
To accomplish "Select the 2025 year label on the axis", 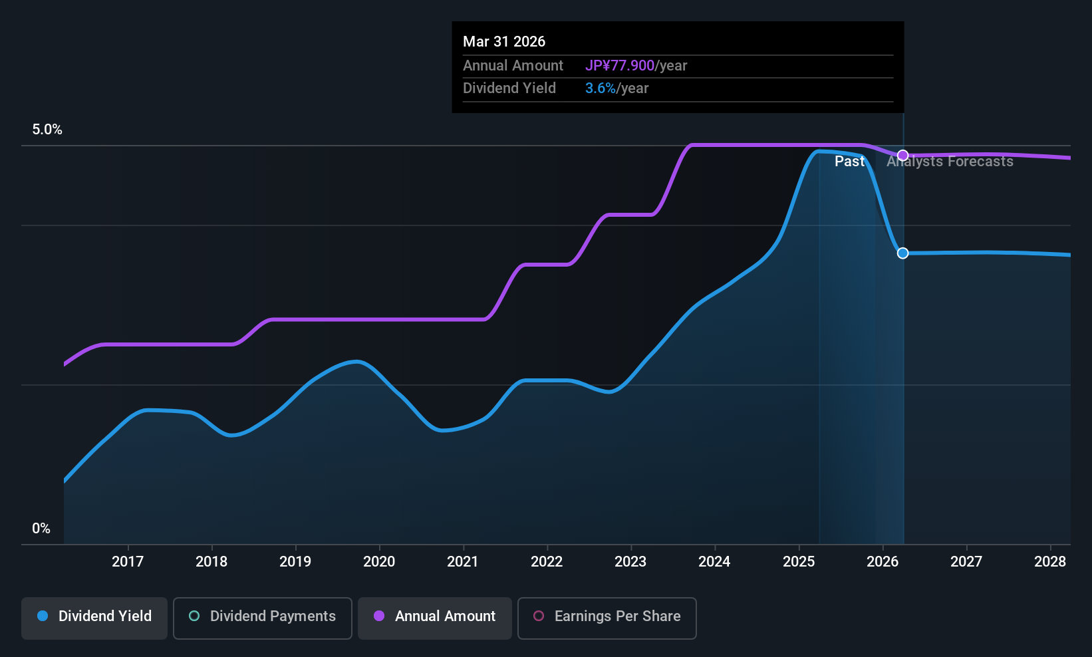I will click(799, 562).
